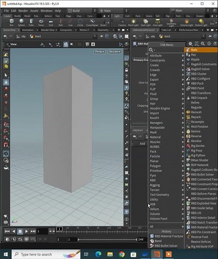Toggle secure selection lock in viewport sidebar
Screen dimensions: 218x259
6,82
